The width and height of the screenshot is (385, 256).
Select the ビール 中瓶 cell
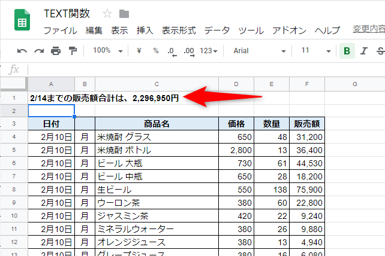coord(157,176)
